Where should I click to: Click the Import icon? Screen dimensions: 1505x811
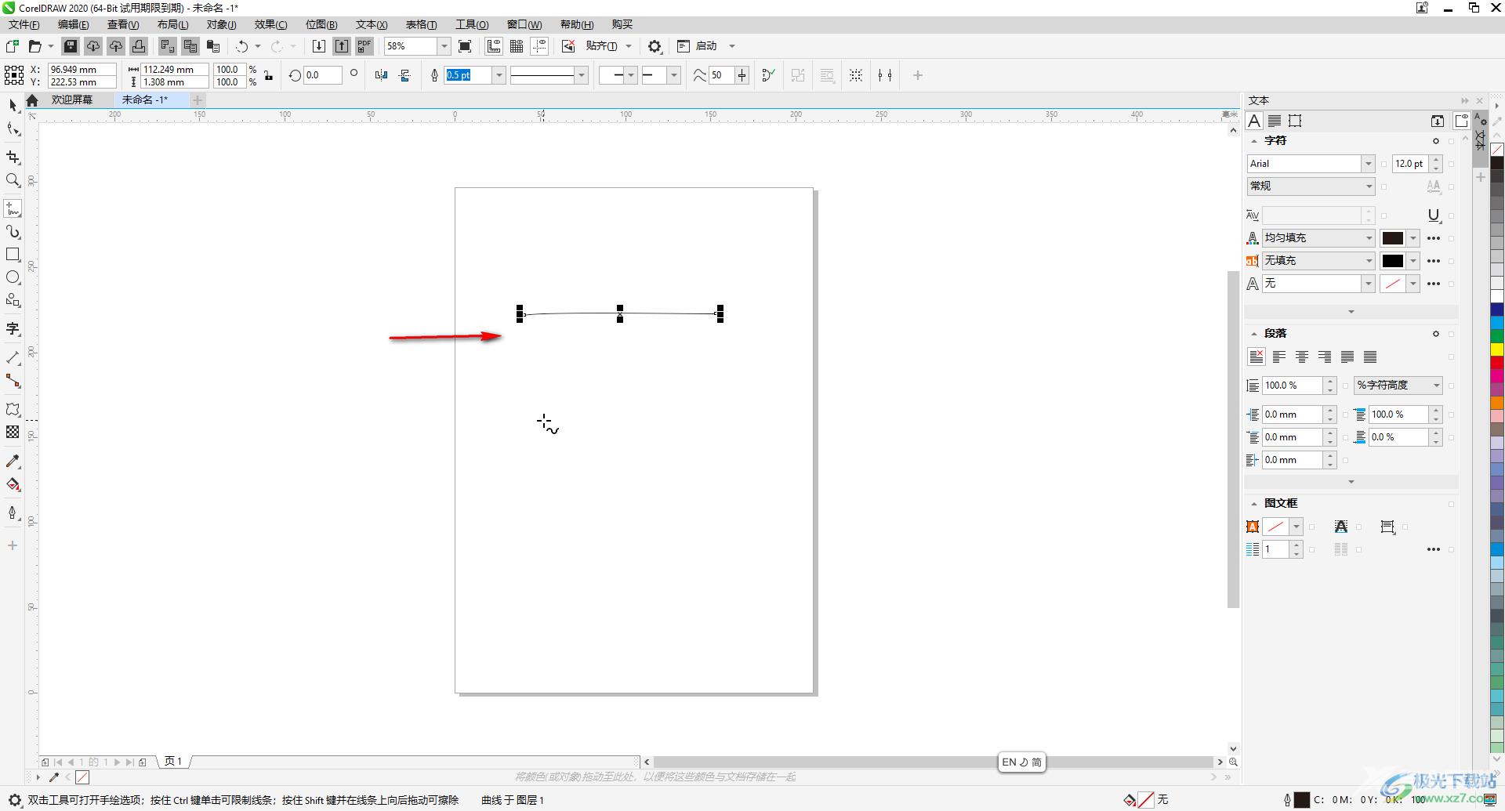click(x=319, y=46)
